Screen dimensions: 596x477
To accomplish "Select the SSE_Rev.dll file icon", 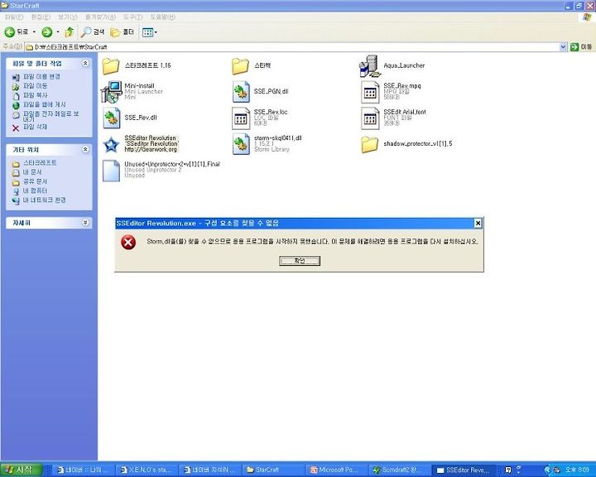I will click(112, 118).
